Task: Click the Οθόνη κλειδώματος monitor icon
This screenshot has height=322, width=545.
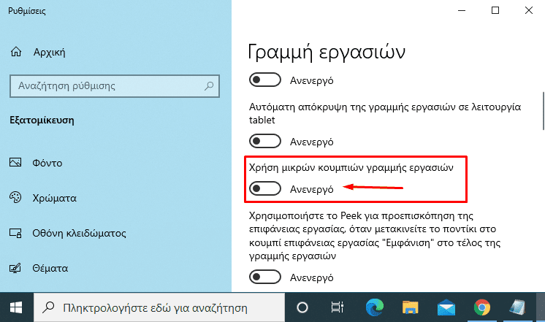Action: click(15, 233)
